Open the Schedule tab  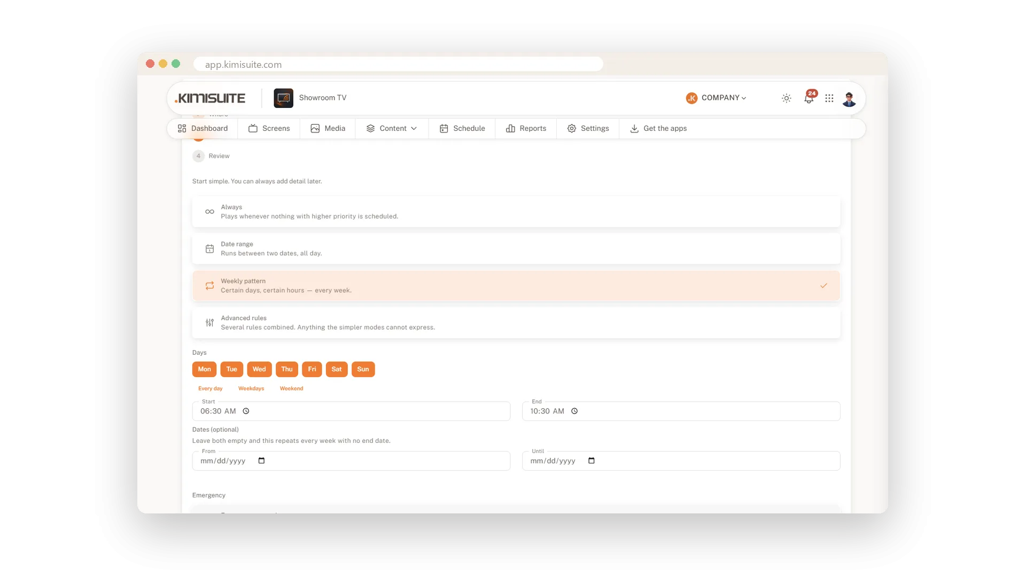point(462,128)
